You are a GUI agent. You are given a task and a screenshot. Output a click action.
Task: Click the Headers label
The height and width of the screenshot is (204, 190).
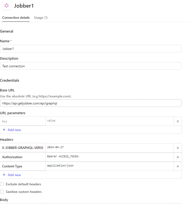7,140
